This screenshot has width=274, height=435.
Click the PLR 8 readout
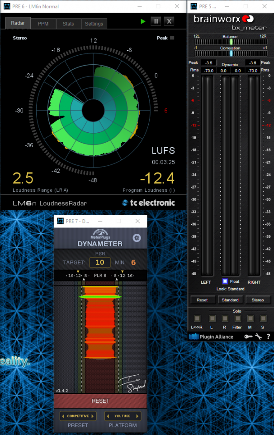[100, 275]
